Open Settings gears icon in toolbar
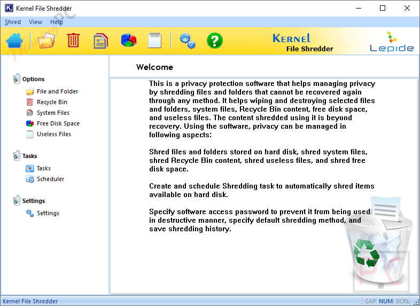This screenshot has width=420, height=306. coord(187,41)
